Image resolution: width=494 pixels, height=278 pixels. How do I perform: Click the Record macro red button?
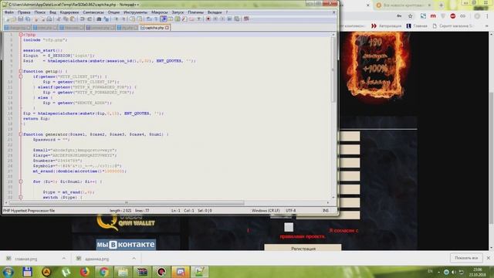point(208,19)
